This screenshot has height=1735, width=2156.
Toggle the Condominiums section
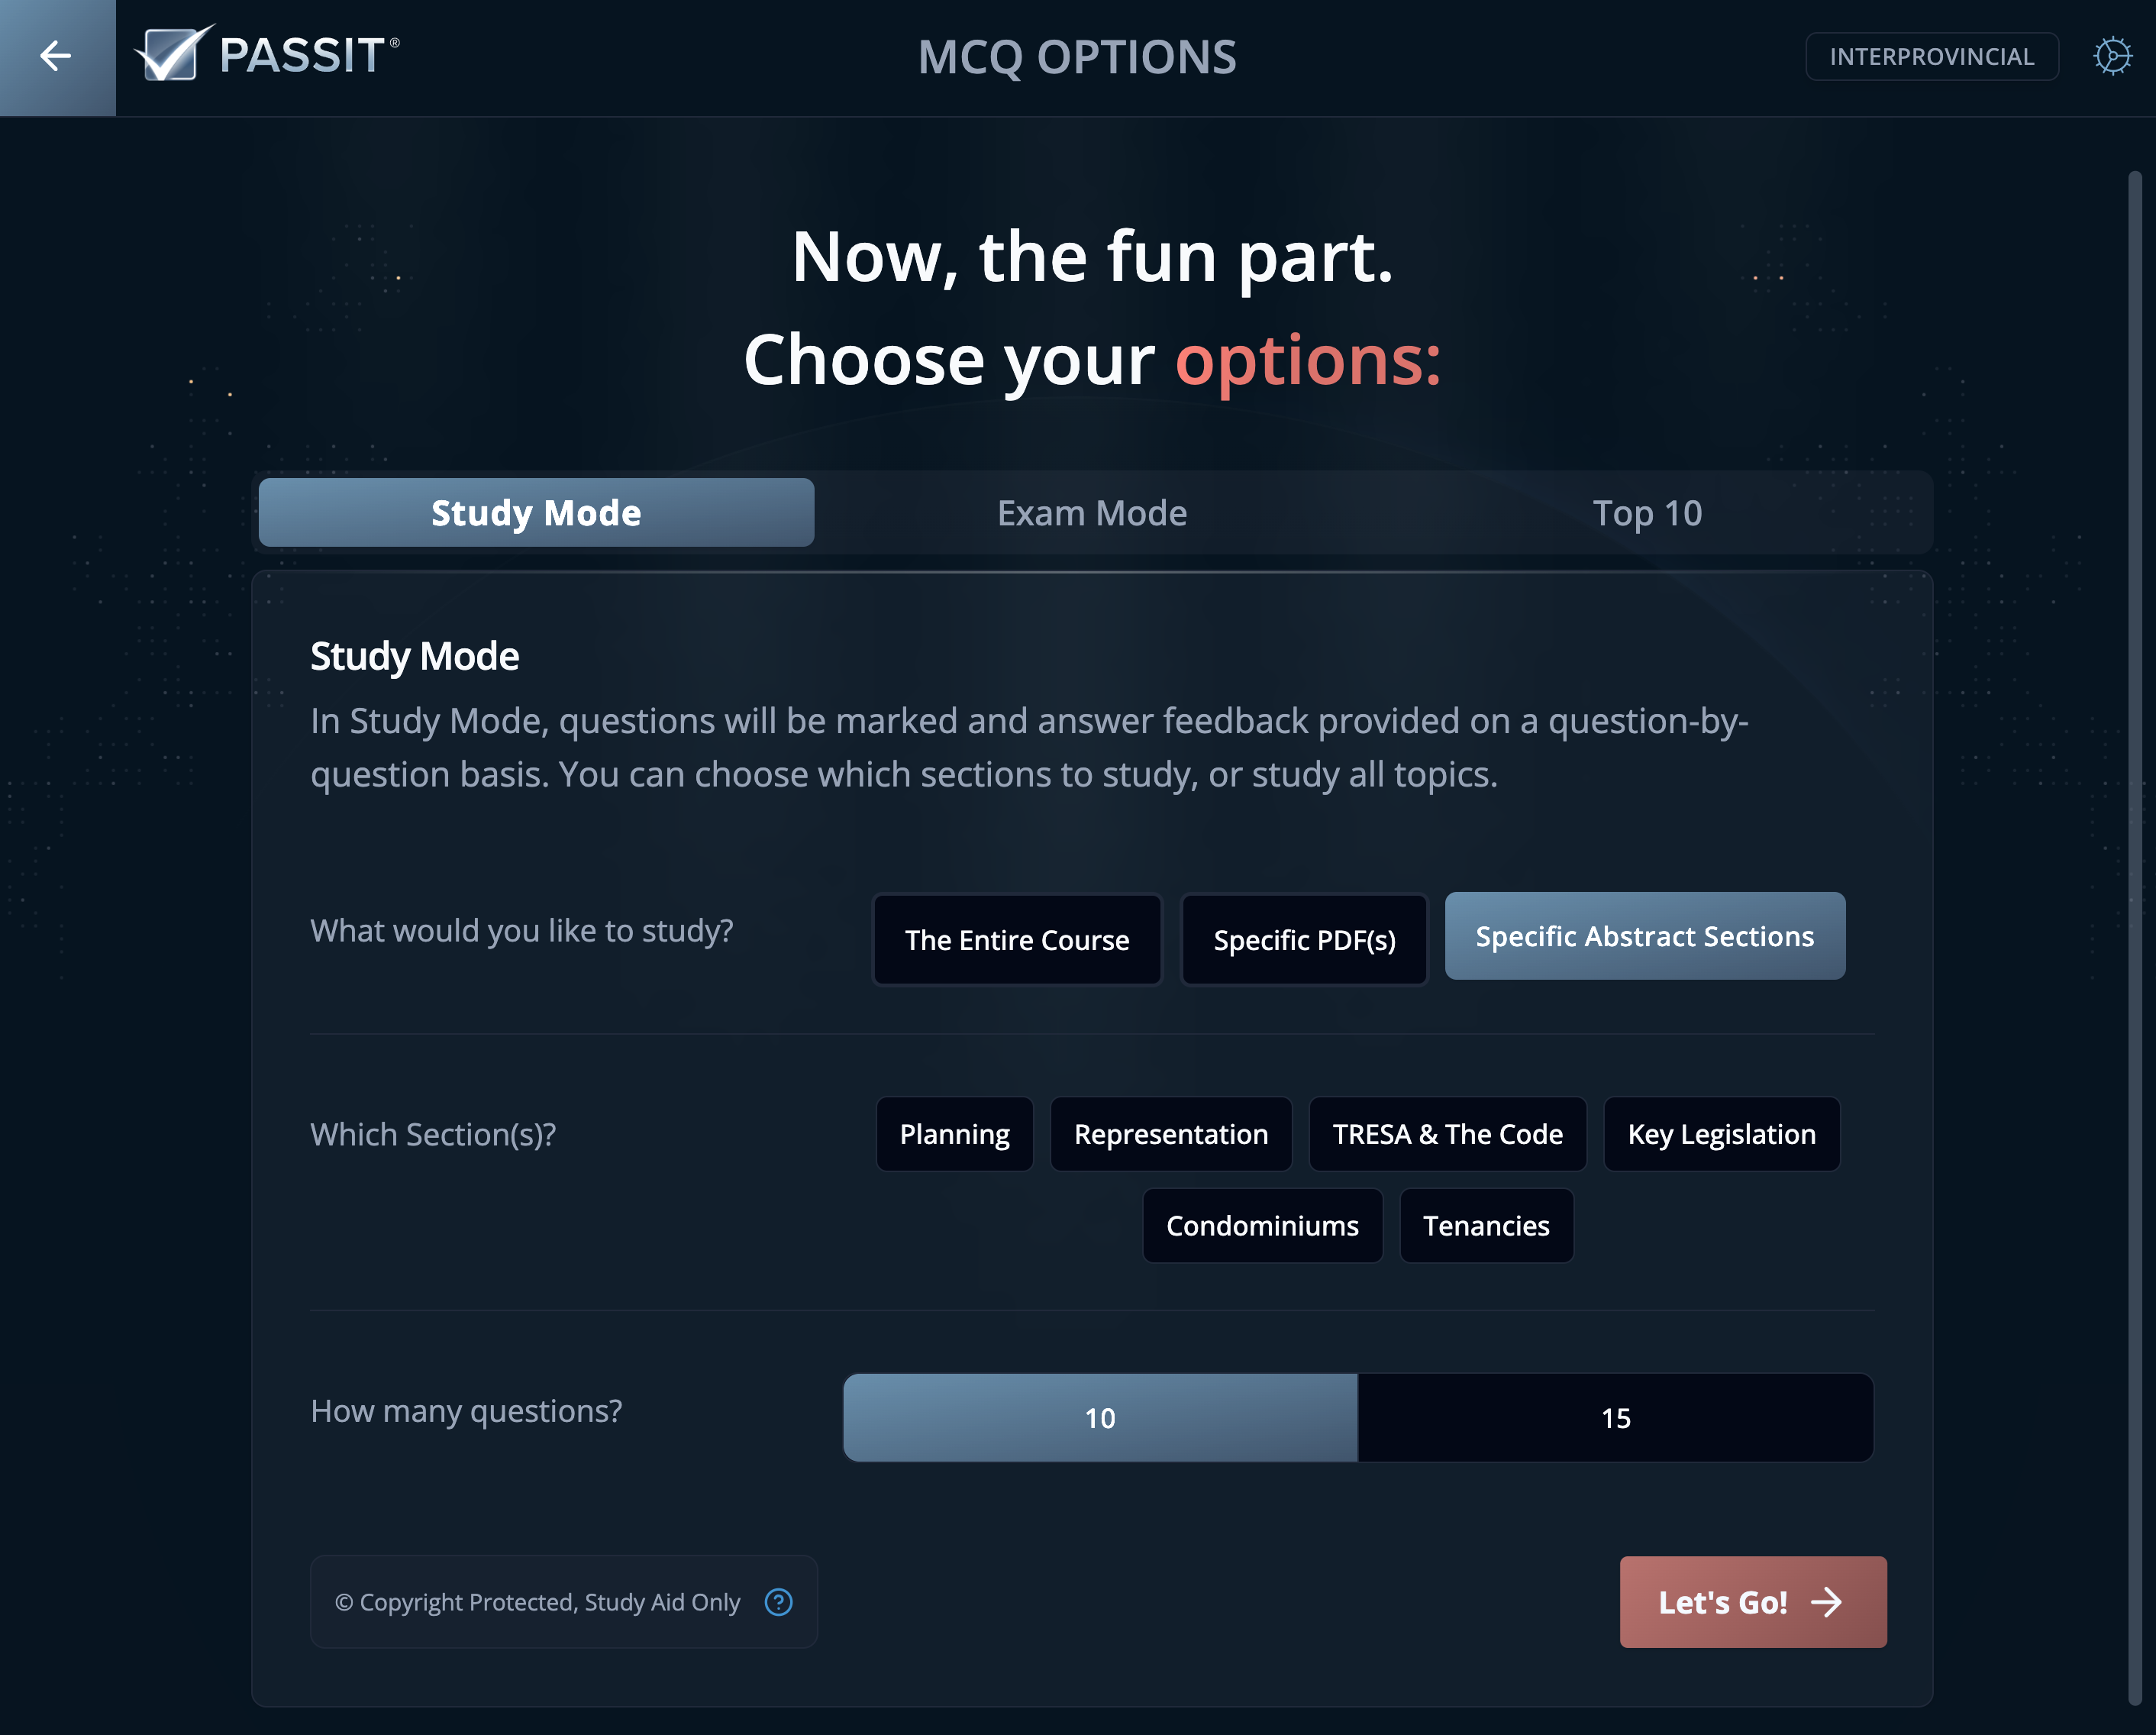1262,1225
